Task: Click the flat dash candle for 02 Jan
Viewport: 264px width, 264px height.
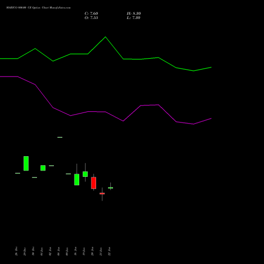Action: click(x=51, y=166)
